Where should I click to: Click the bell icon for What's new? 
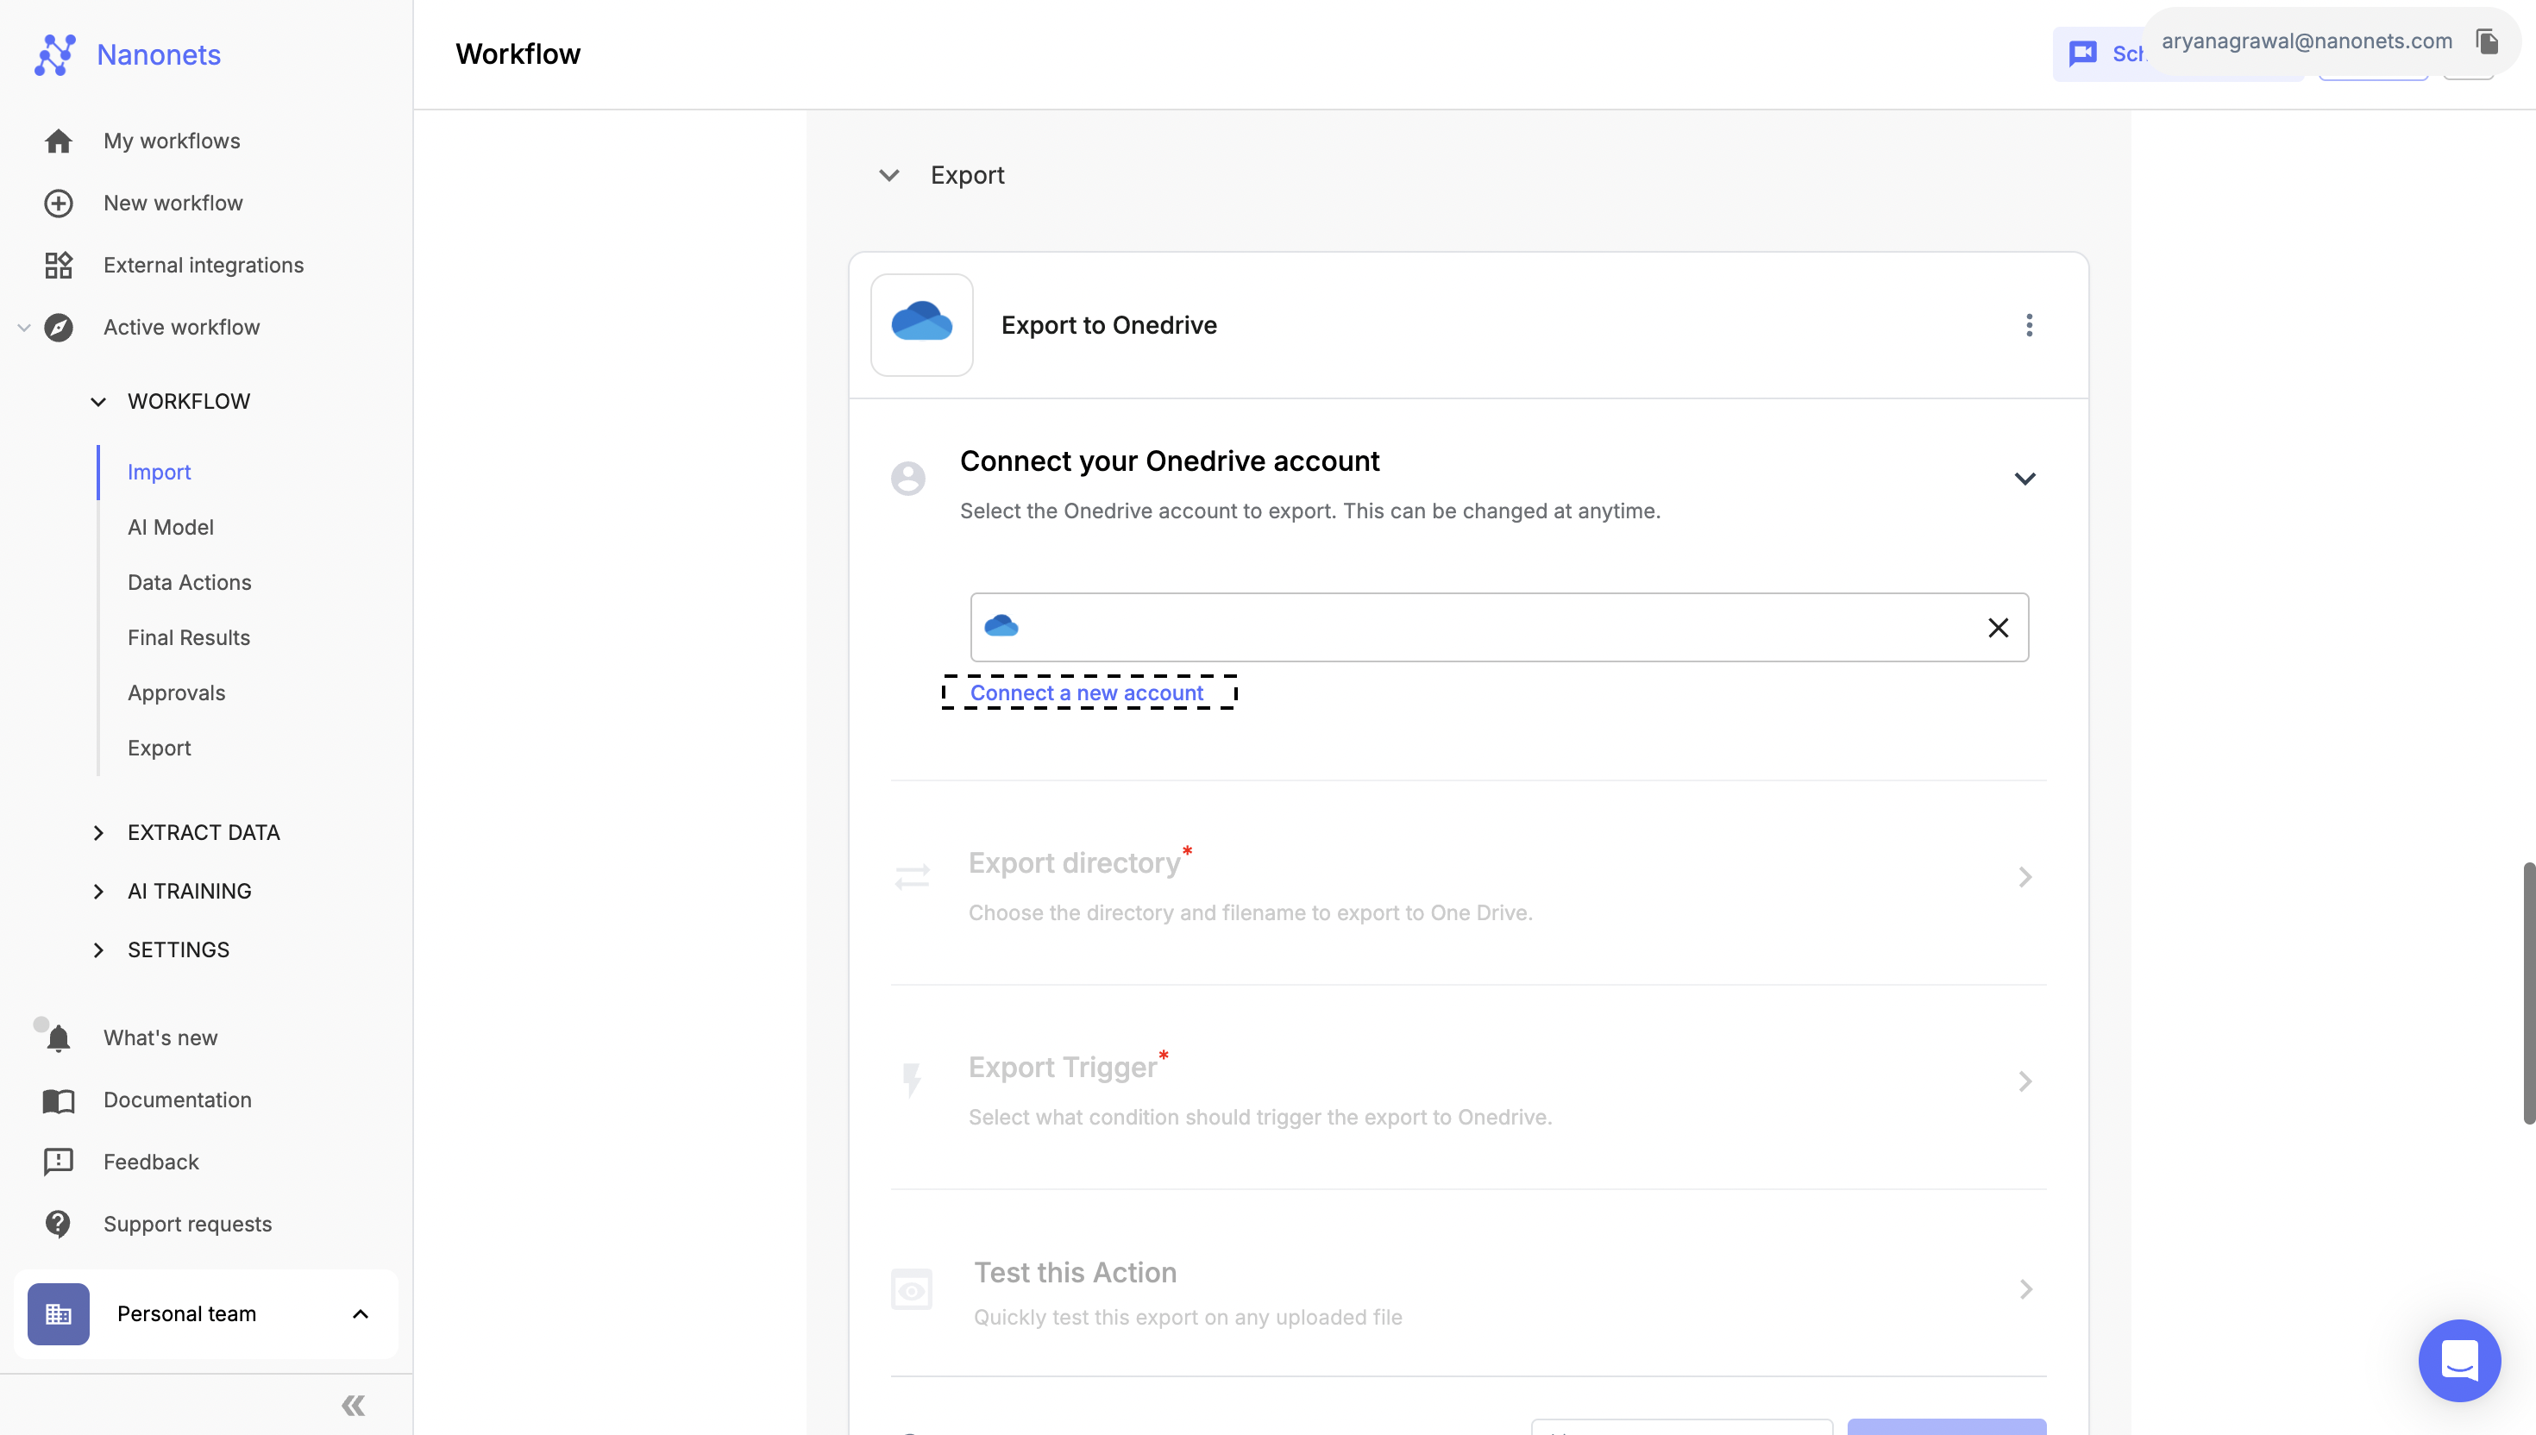[58, 1040]
